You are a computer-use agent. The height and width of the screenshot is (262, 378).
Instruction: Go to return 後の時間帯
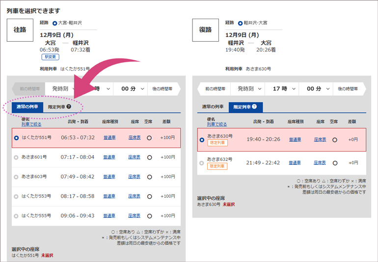coord(350,89)
